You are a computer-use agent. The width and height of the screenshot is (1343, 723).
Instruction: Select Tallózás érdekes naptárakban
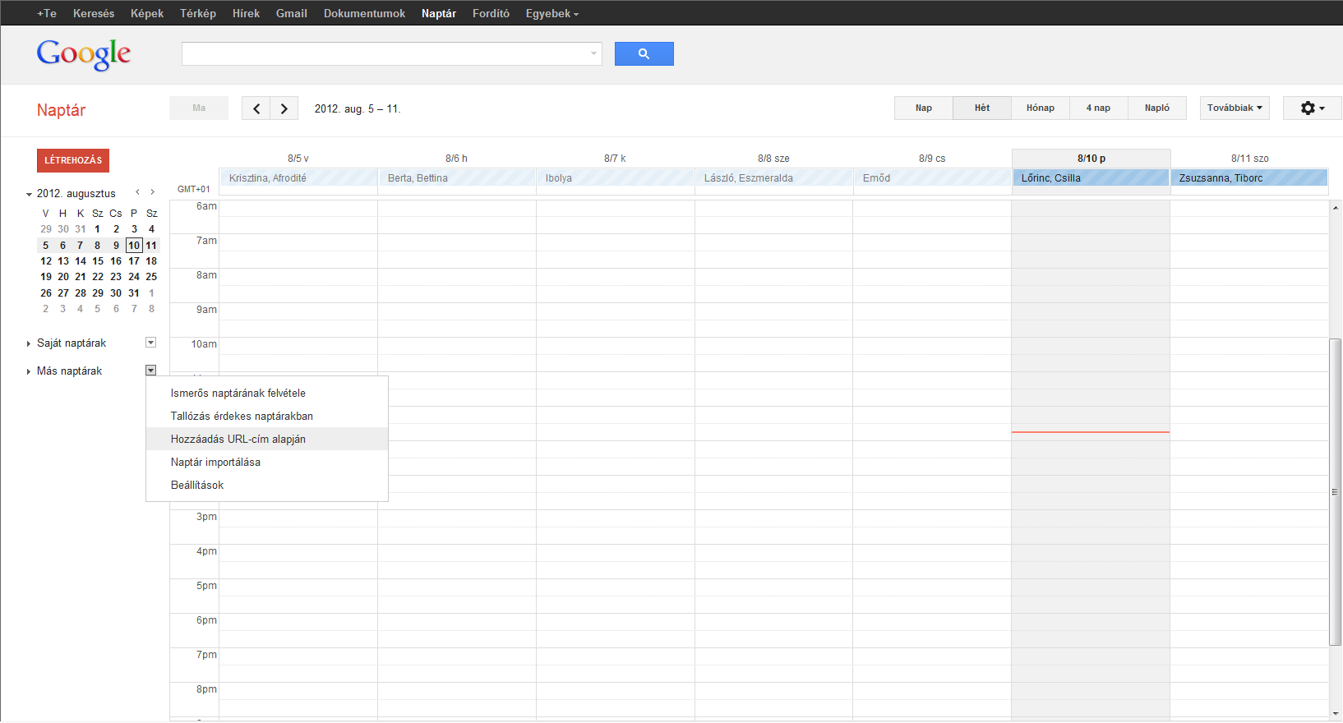267,417
